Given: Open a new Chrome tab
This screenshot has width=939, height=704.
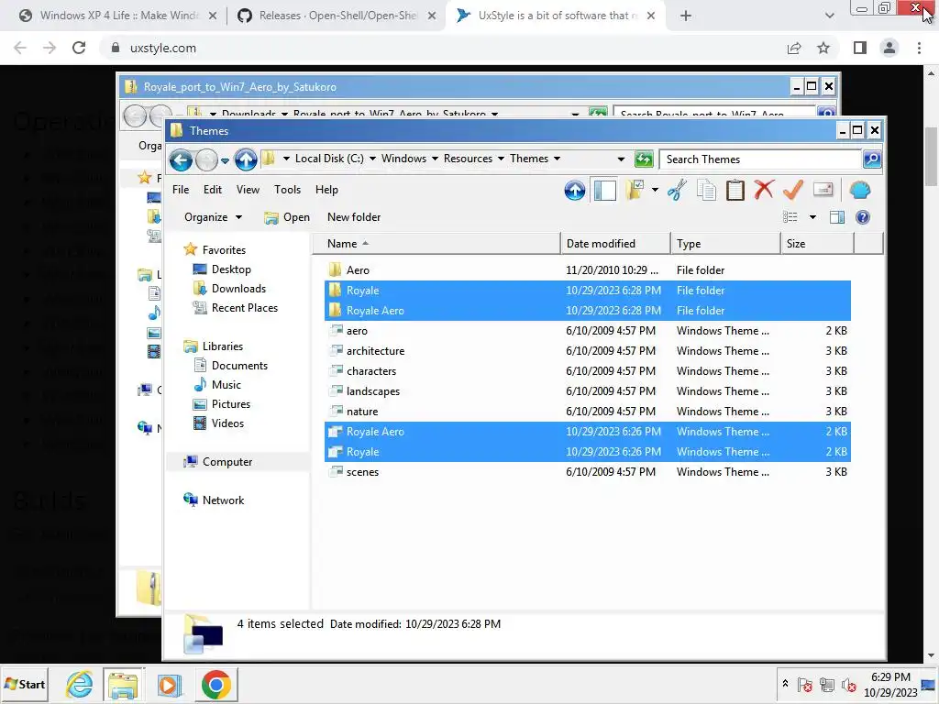Looking at the screenshot, I should (686, 16).
